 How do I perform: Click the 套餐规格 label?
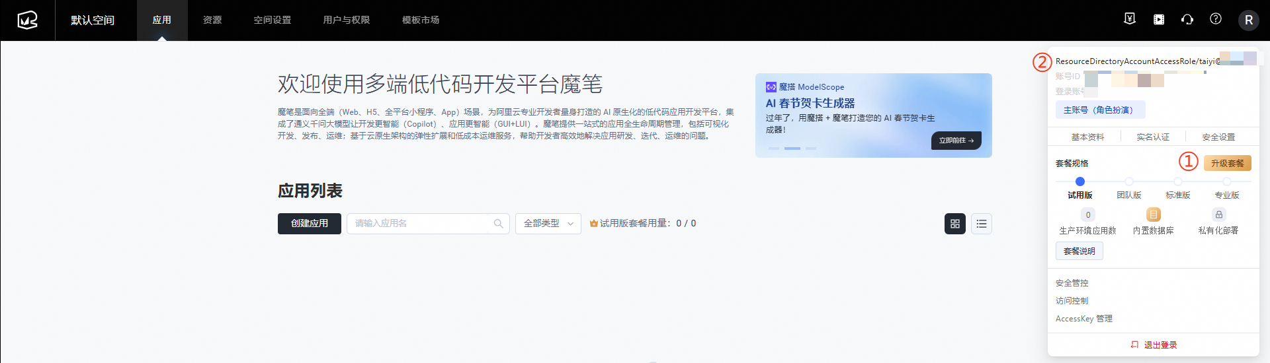(x=1072, y=164)
